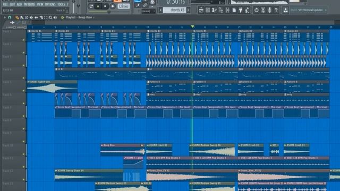The height and width of the screenshot is (191, 340).
Task: Open the ADD menu
Action: click(x=19, y=4)
